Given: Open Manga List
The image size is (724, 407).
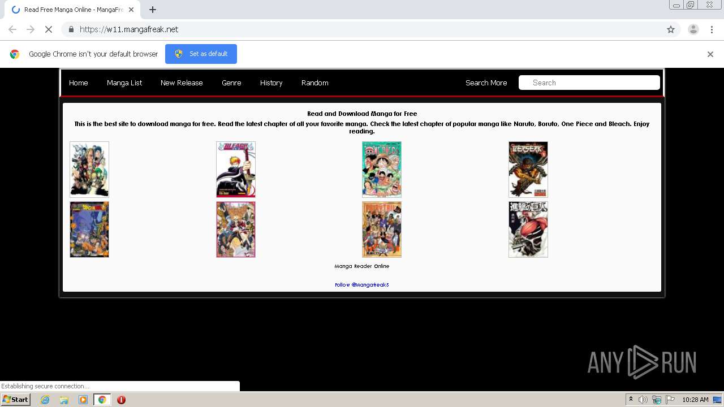Looking at the screenshot, I should [x=124, y=83].
